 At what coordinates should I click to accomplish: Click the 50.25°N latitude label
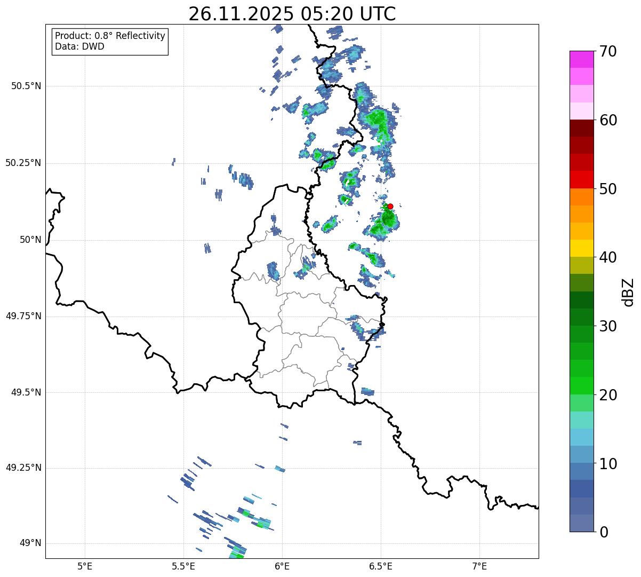click(23, 163)
